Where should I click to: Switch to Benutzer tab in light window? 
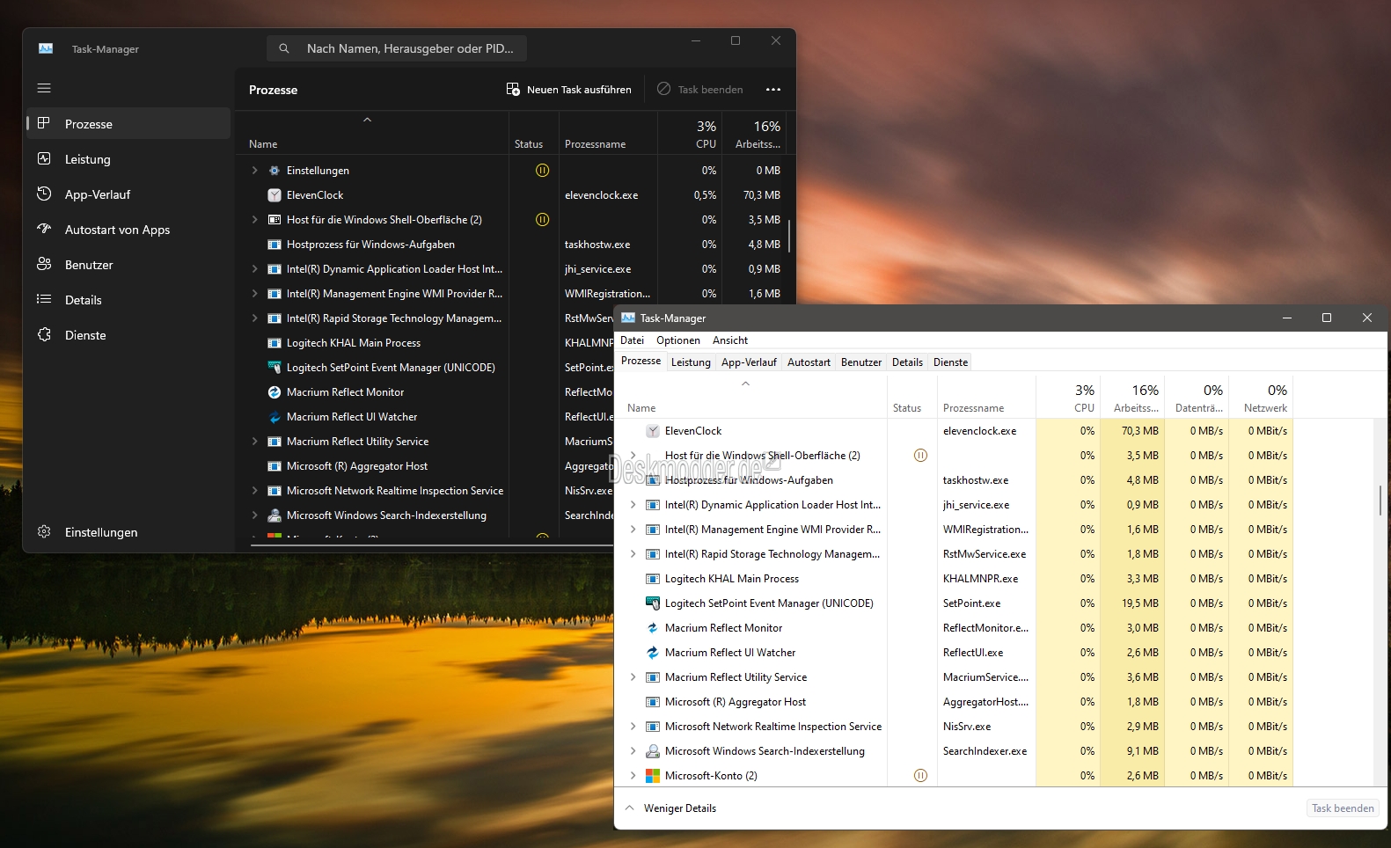pyautogui.click(x=861, y=362)
